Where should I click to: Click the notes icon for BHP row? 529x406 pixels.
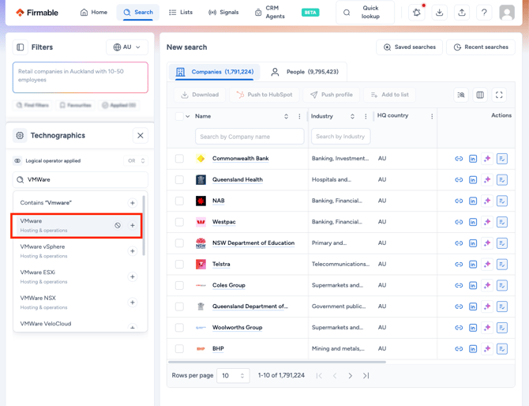point(501,348)
